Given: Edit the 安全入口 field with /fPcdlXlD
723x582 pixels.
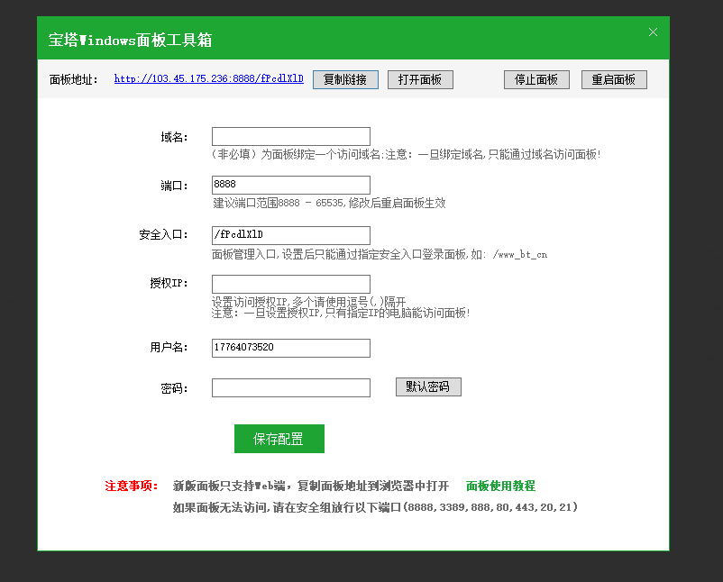Looking at the screenshot, I should (291, 235).
